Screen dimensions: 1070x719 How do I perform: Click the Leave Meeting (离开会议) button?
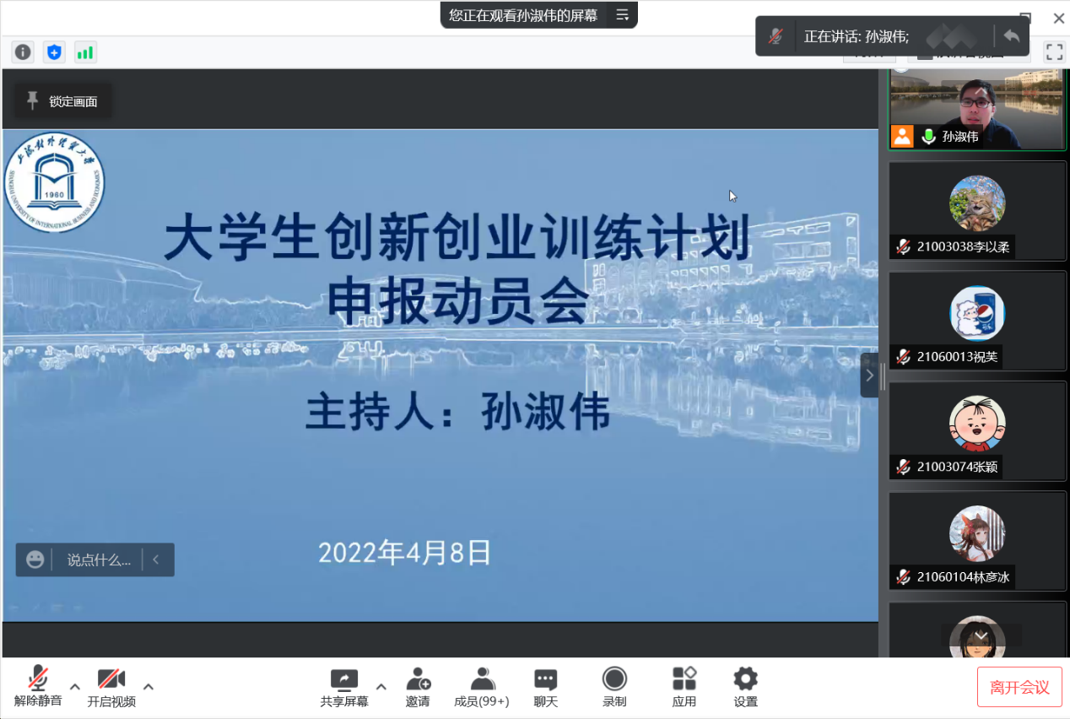(1019, 687)
